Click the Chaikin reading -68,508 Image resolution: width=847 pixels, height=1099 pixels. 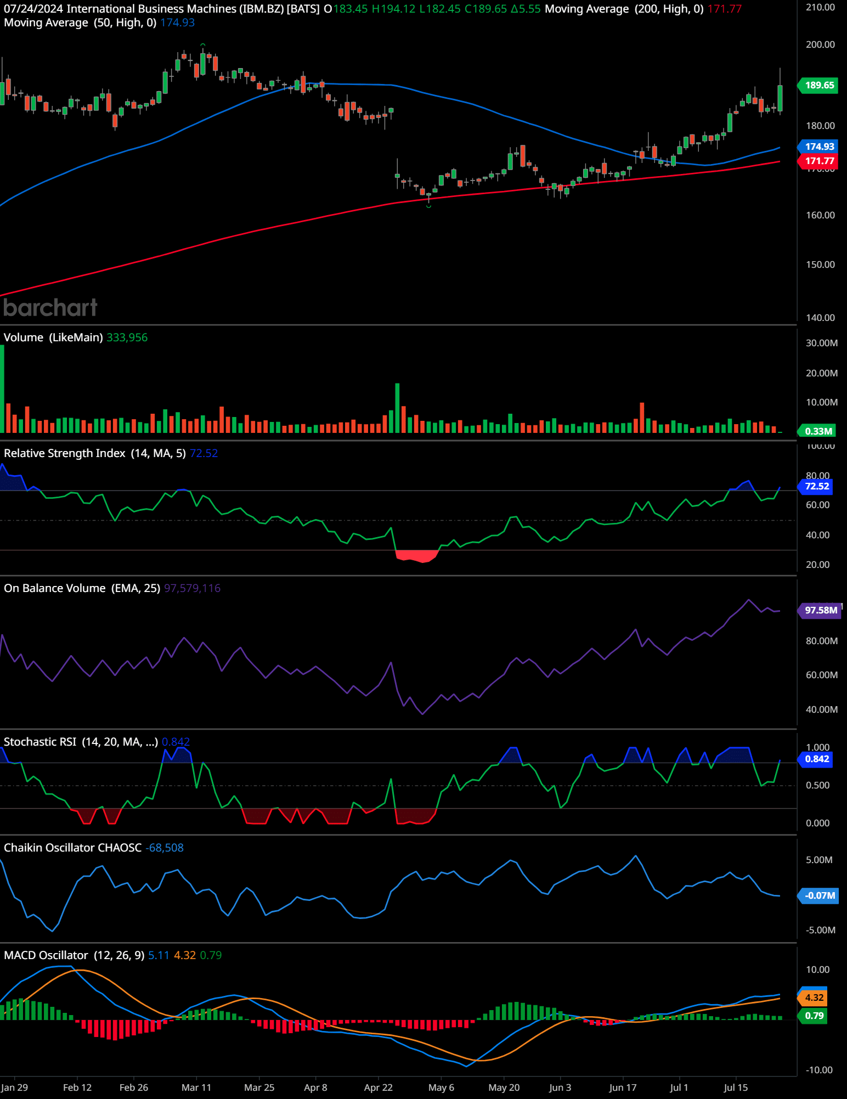click(x=164, y=848)
